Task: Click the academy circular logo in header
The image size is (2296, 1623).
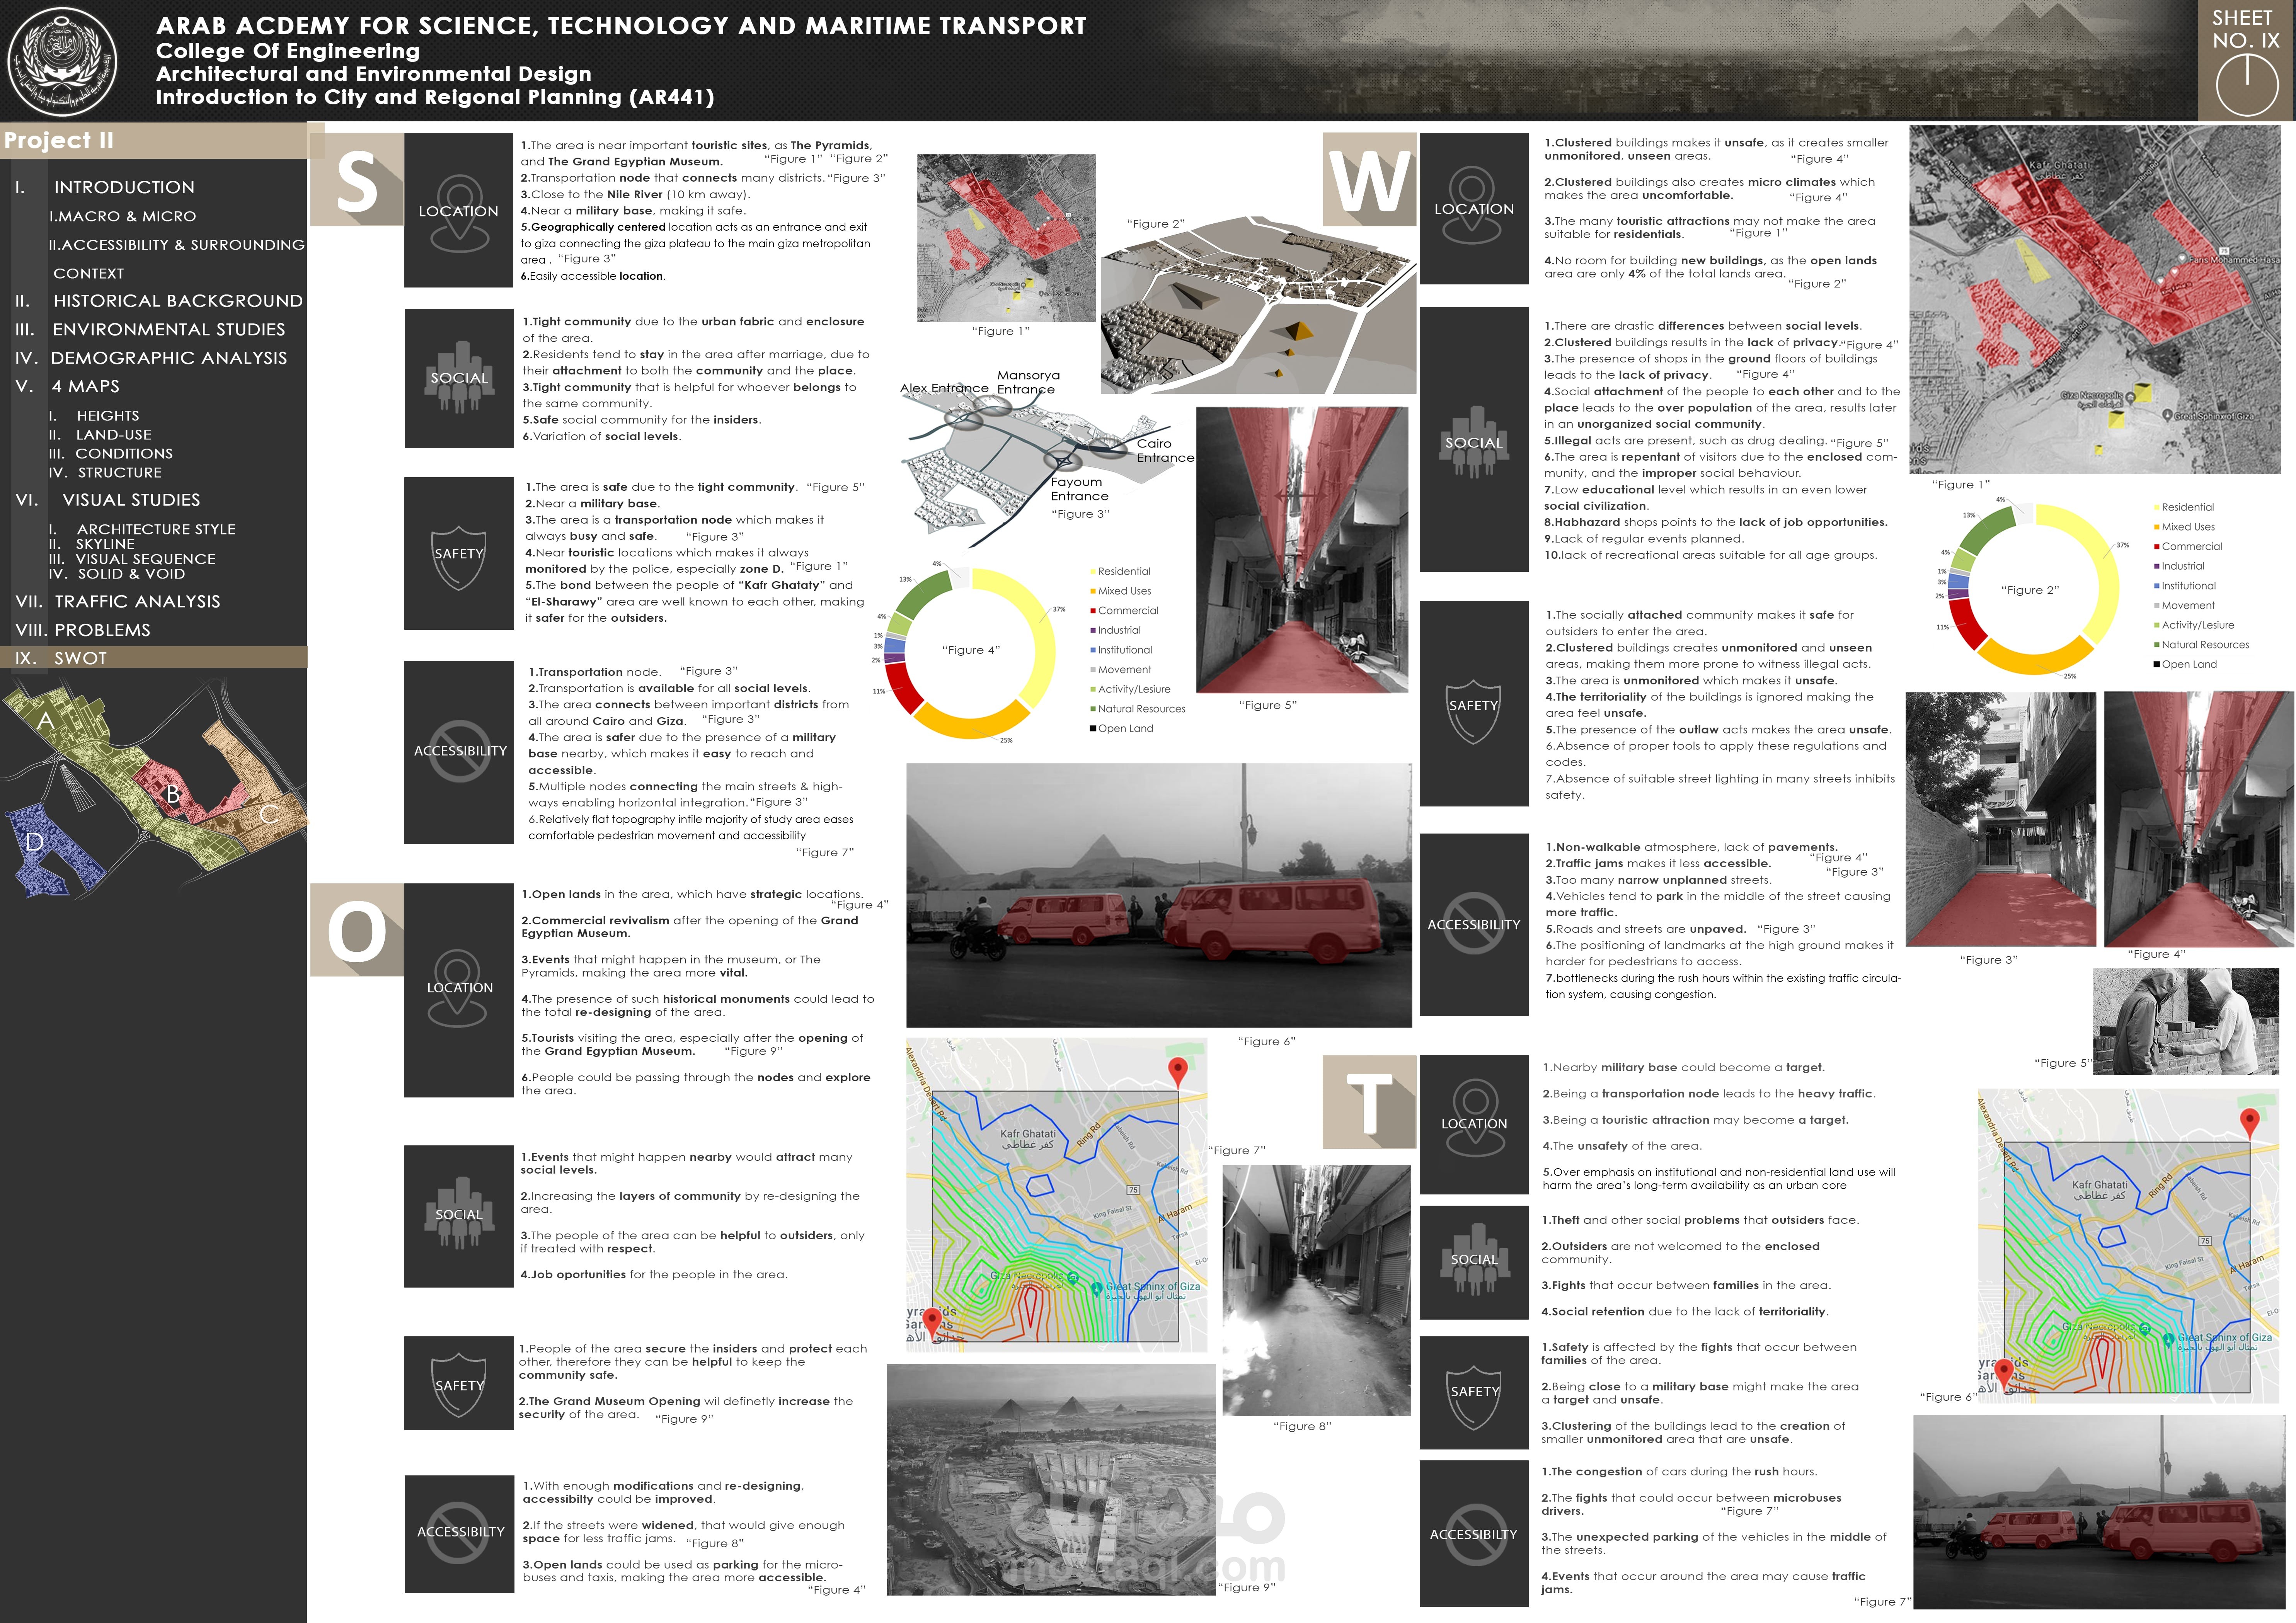Action: (62, 61)
